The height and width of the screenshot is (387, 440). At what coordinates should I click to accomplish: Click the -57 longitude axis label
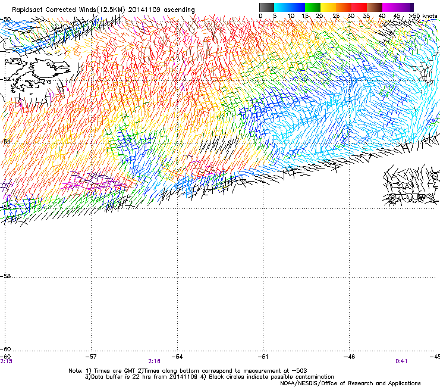click(91, 357)
